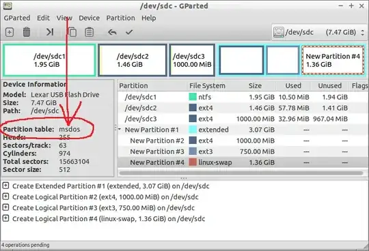Click the Undo last operation arrow

click(x=112, y=32)
